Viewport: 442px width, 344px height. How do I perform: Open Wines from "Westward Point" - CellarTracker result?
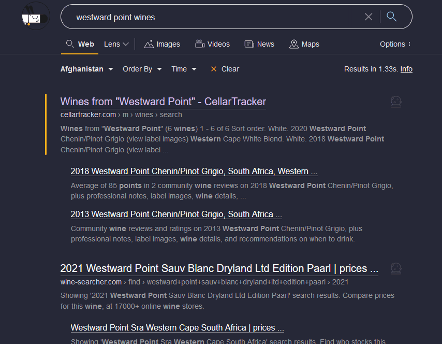pyautogui.click(x=163, y=102)
